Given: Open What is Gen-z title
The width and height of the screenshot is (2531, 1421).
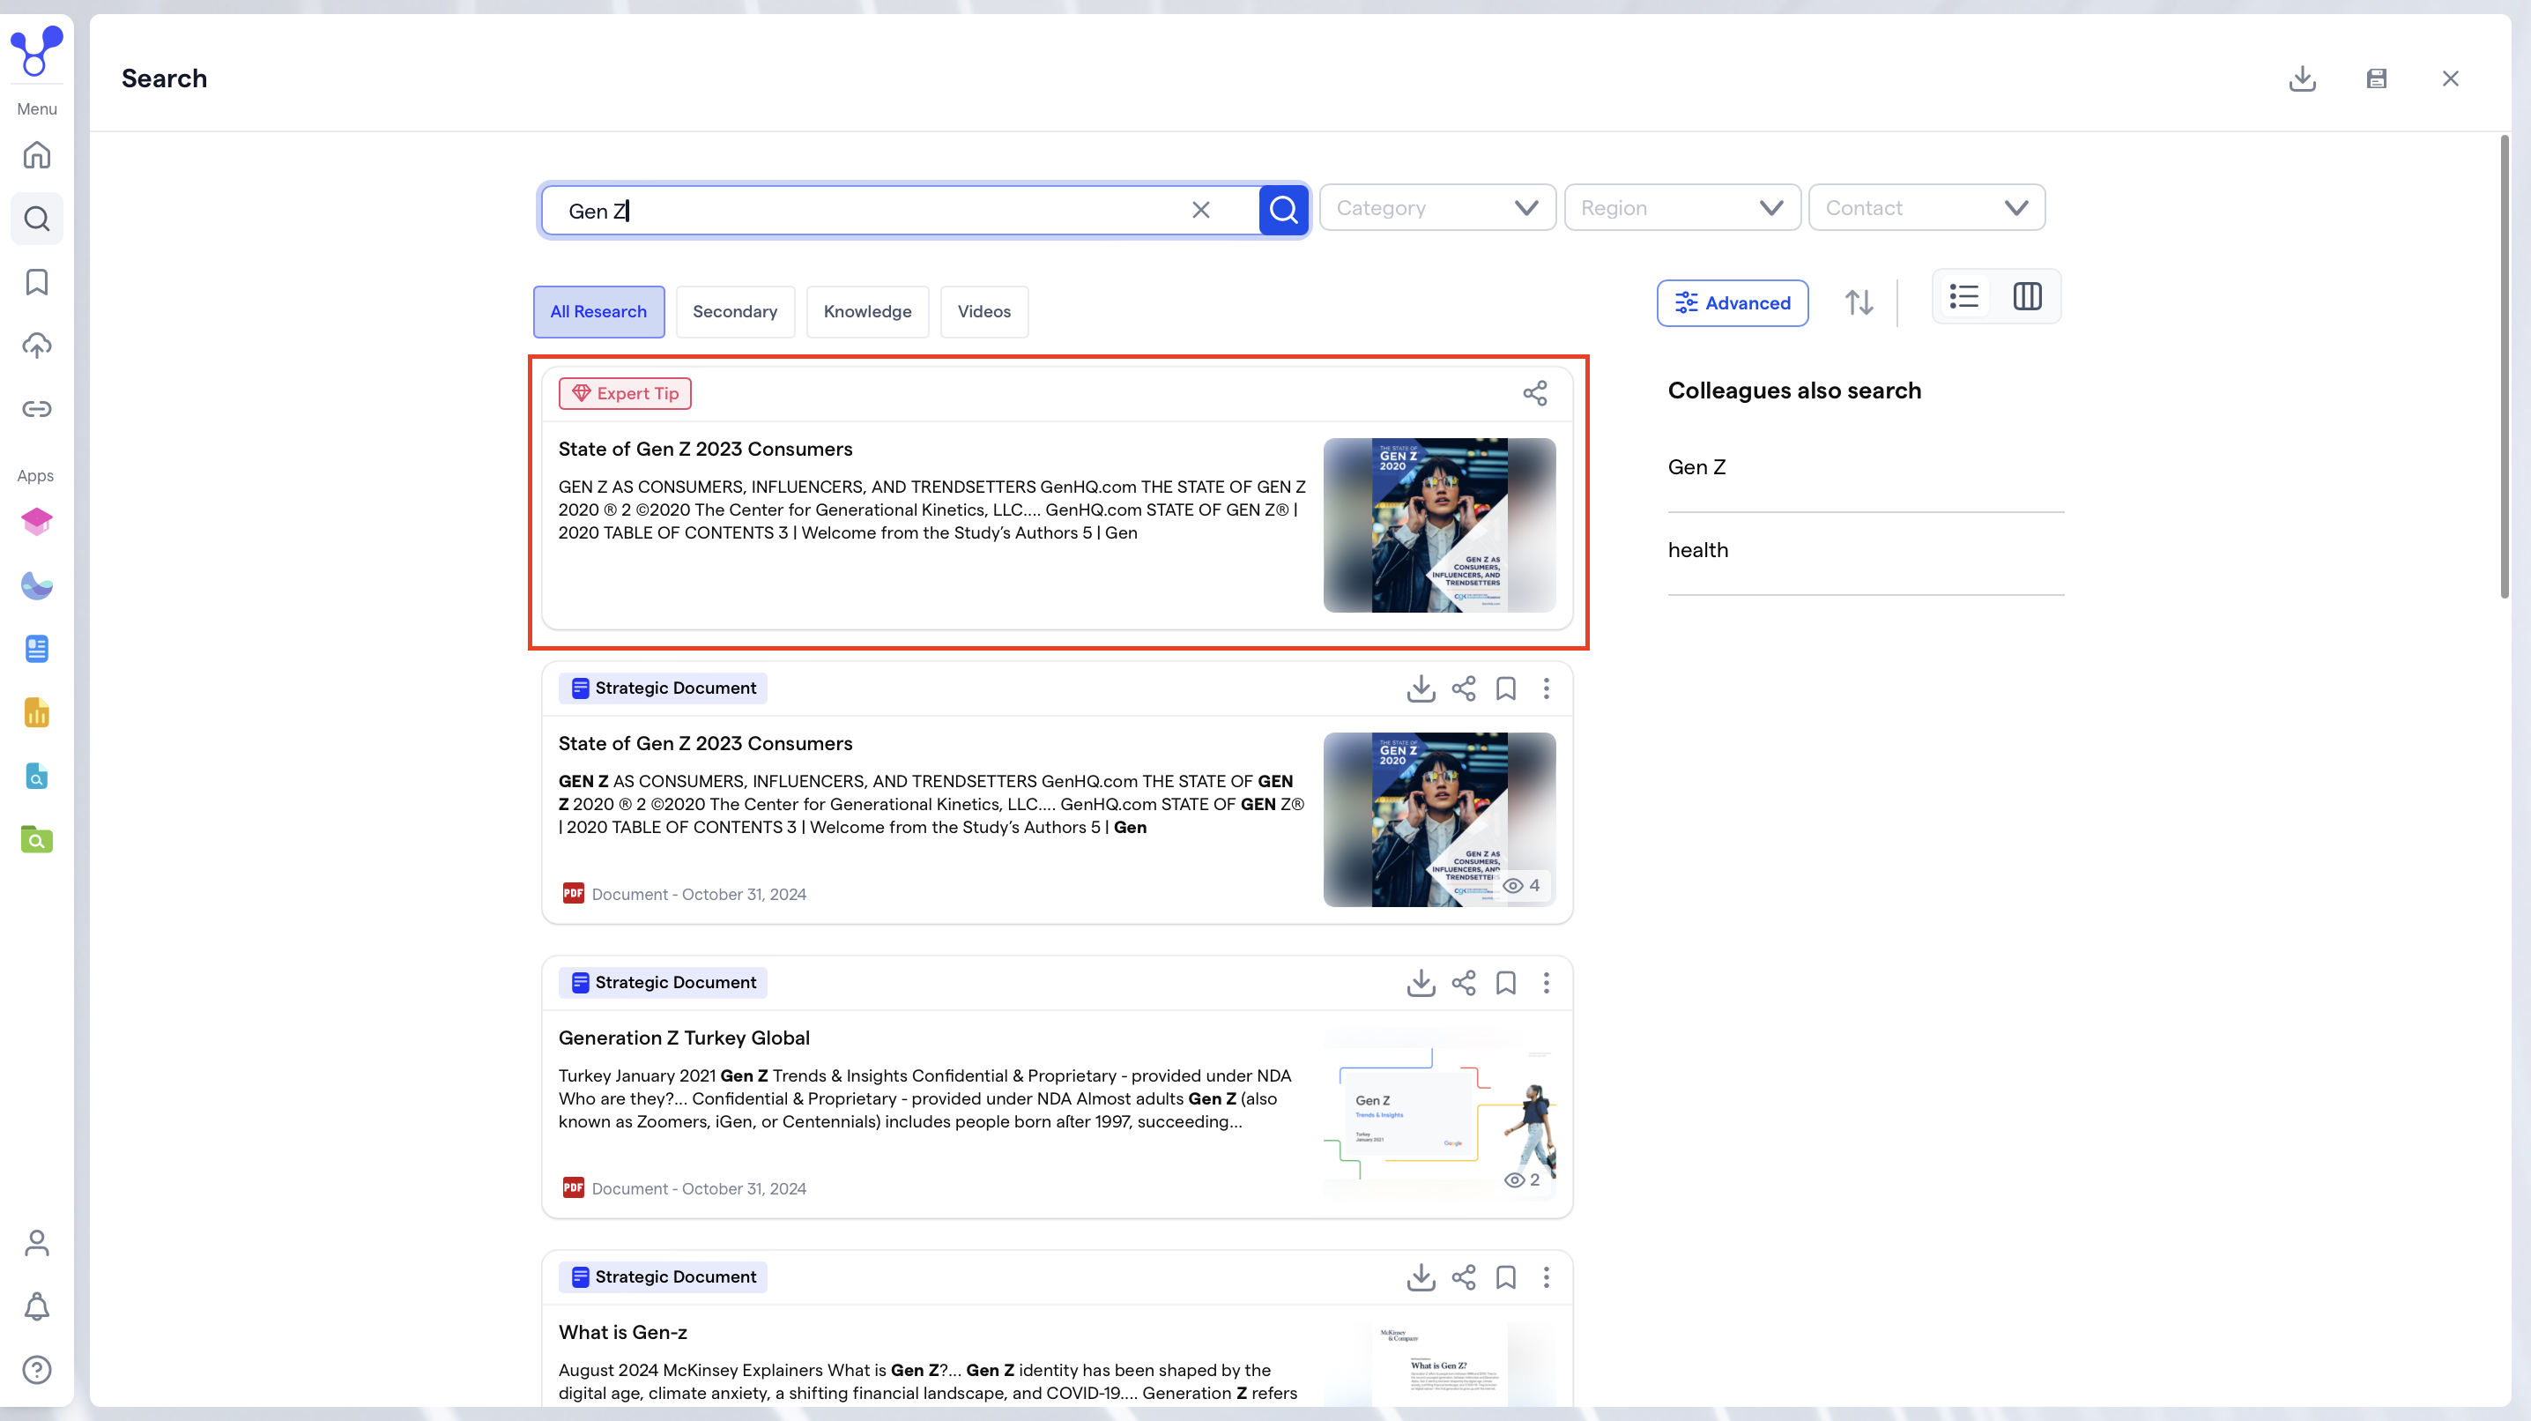Looking at the screenshot, I should click(623, 1333).
